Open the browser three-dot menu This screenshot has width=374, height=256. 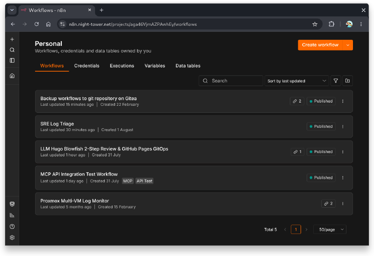pos(361,24)
